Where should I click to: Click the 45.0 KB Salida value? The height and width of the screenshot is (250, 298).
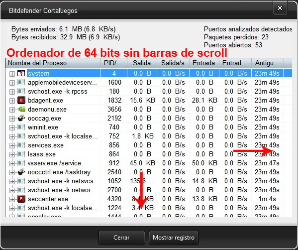(143, 163)
